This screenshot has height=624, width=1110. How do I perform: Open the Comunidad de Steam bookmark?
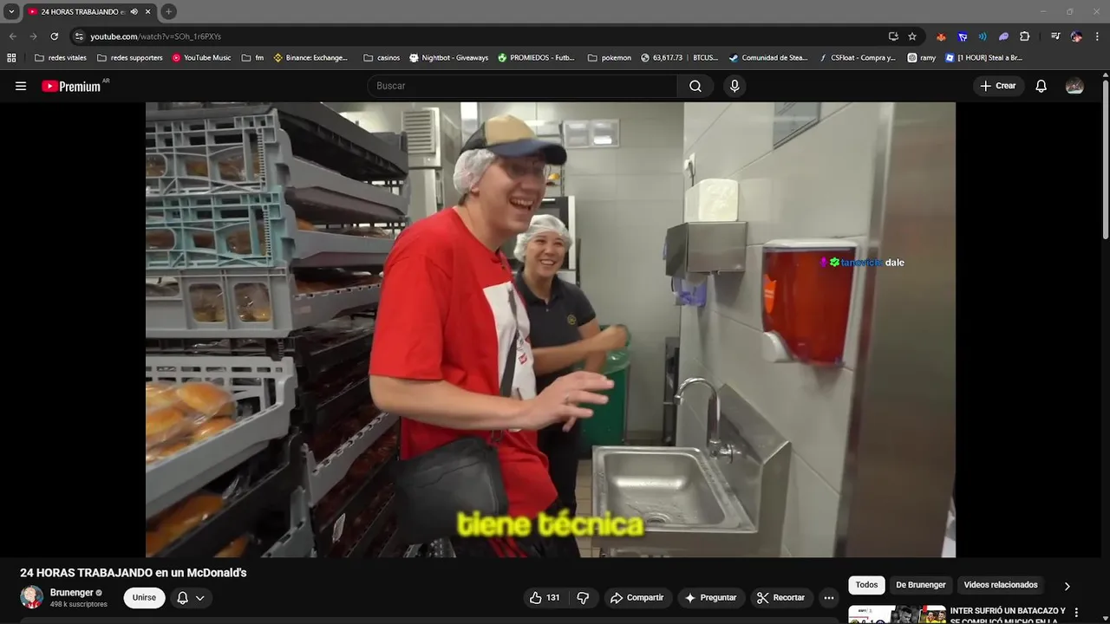point(768,58)
